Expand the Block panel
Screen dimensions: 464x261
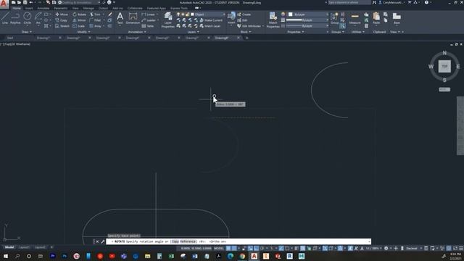click(x=246, y=32)
